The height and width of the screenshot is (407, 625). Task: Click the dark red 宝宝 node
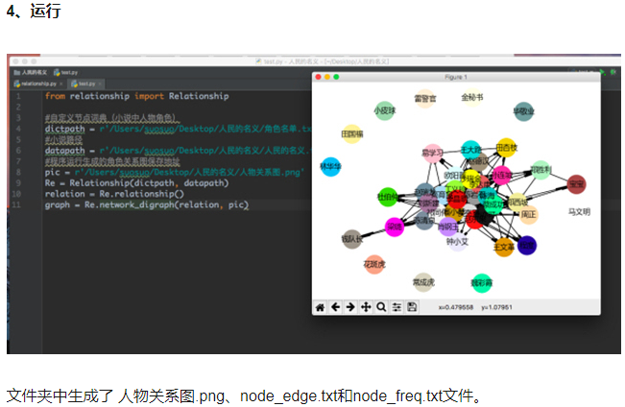point(576,184)
